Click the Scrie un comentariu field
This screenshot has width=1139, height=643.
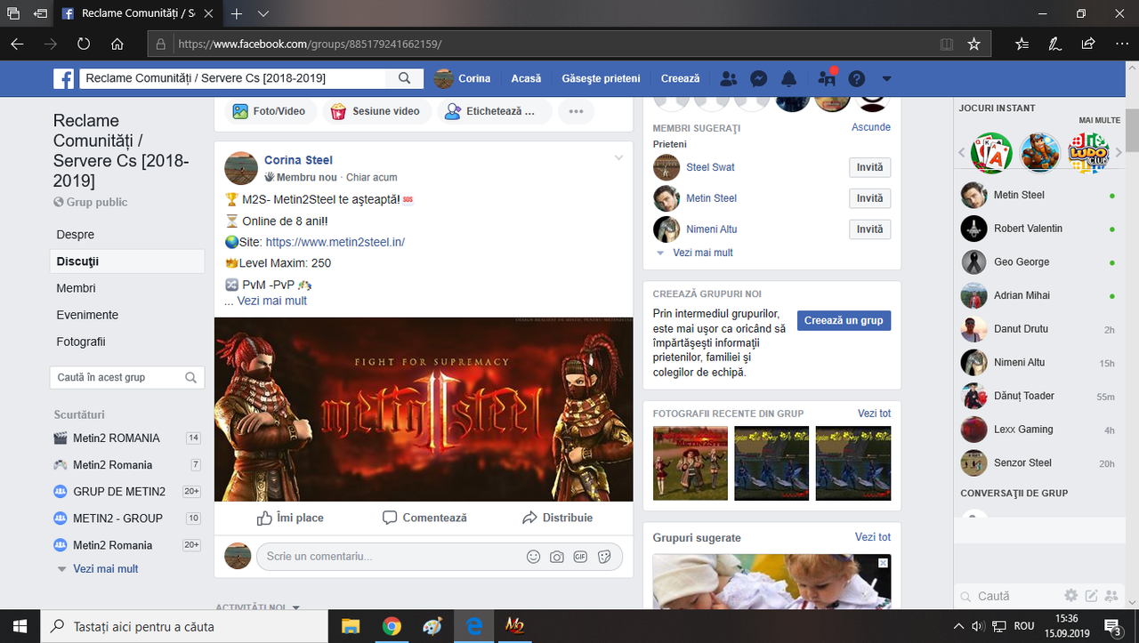[439, 557]
